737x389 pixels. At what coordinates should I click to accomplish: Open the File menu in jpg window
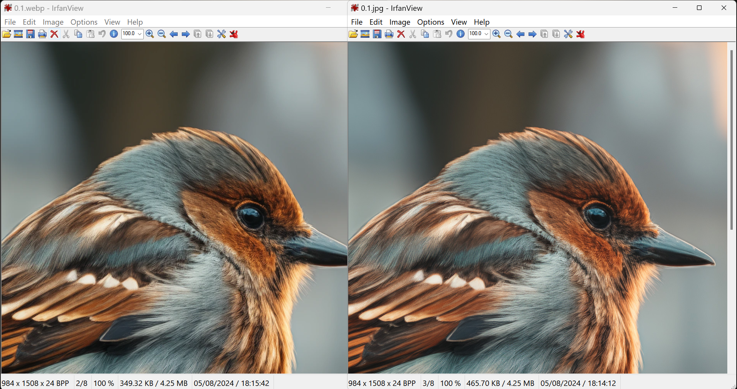(357, 22)
